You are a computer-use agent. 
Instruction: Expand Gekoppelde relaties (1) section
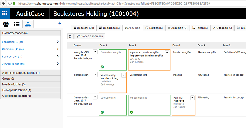pyautogui.click(x=31, y=90)
